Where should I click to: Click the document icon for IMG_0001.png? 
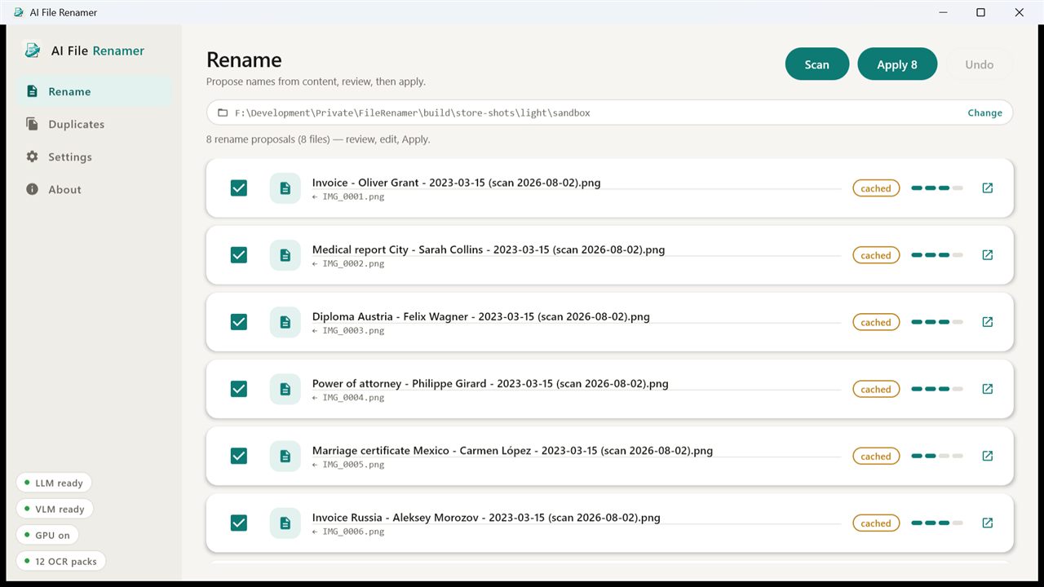click(x=285, y=188)
